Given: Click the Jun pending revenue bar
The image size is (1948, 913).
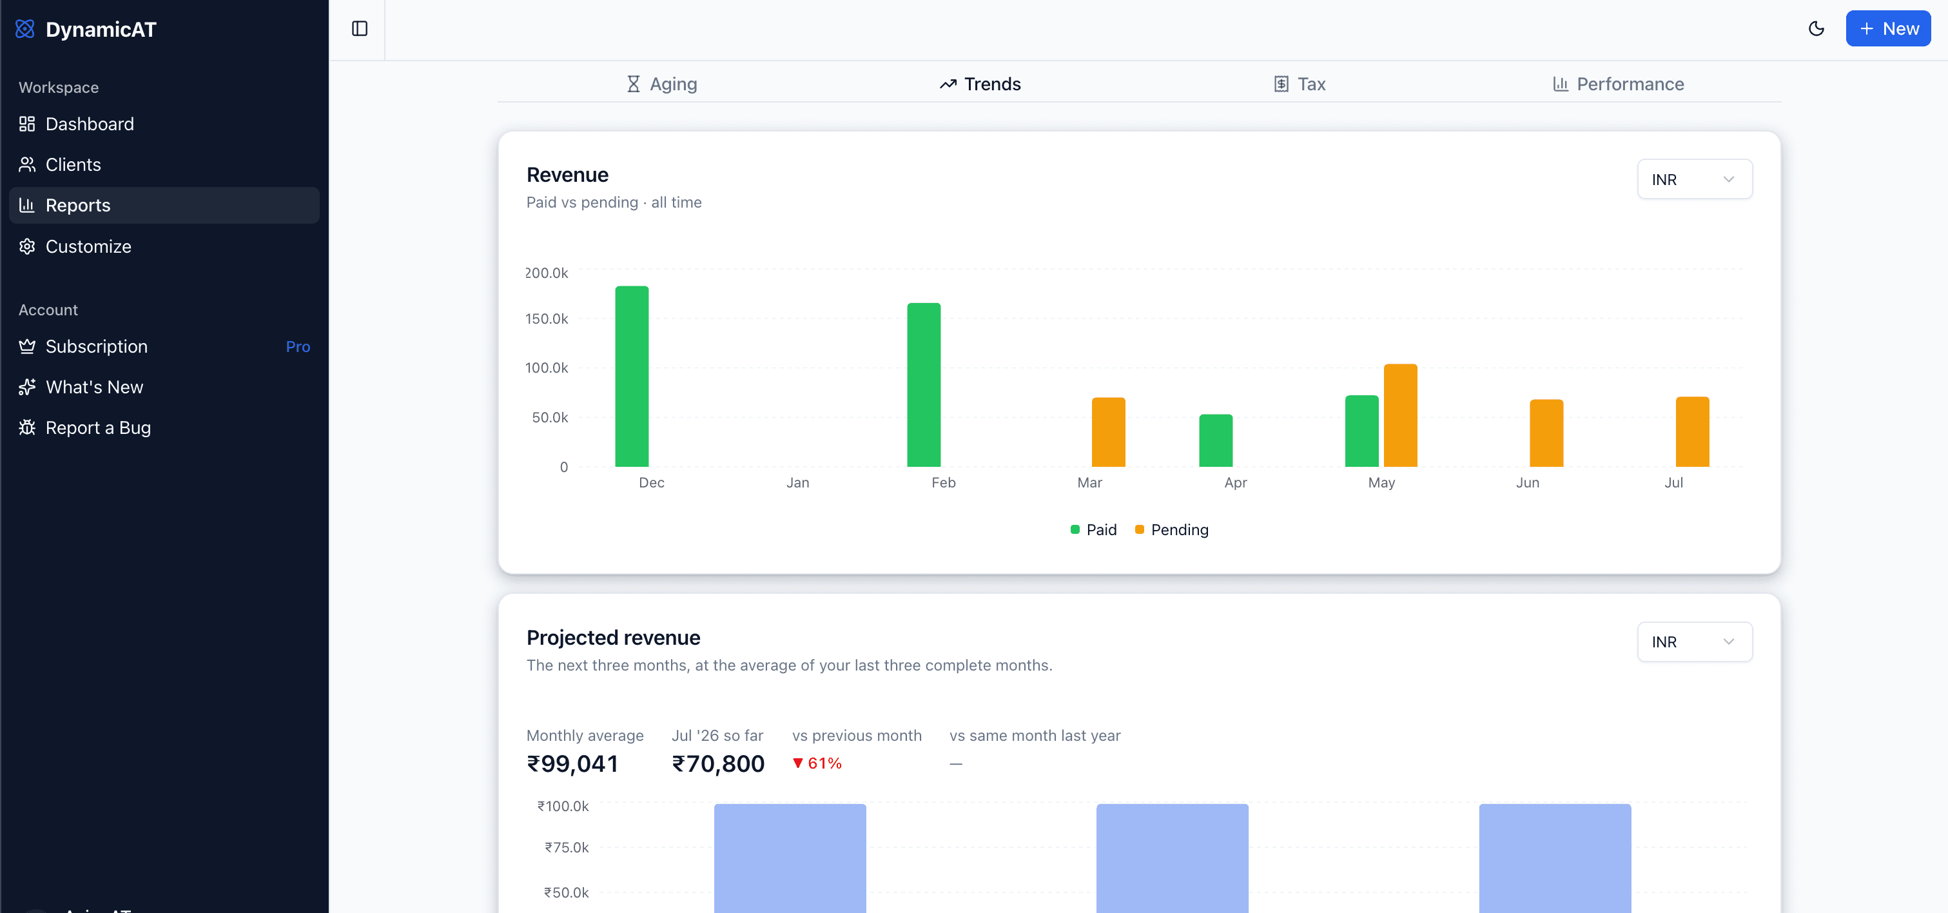Looking at the screenshot, I should (x=1546, y=433).
